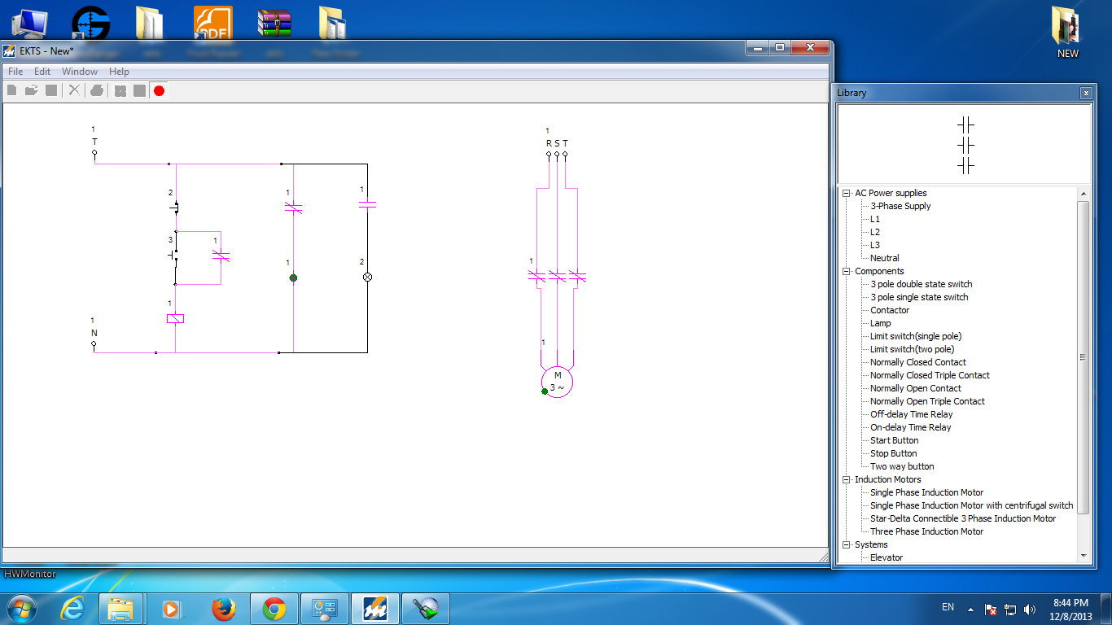The width and height of the screenshot is (1112, 625).
Task: Select Star-Delta Connectible 3 Phase Induction Motor
Action: click(x=963, y=518)
